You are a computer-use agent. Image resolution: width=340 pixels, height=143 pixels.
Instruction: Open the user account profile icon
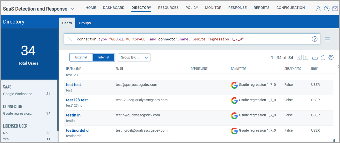pos(318,9)
